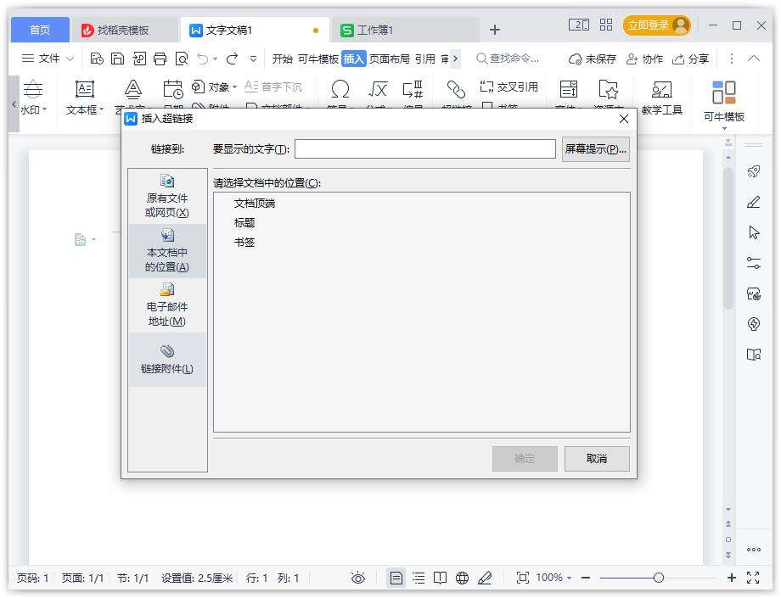Screen dimensions: 781x598
Task: Open the 可牛模板 ribbon button
Action: [x=723, y=101]
